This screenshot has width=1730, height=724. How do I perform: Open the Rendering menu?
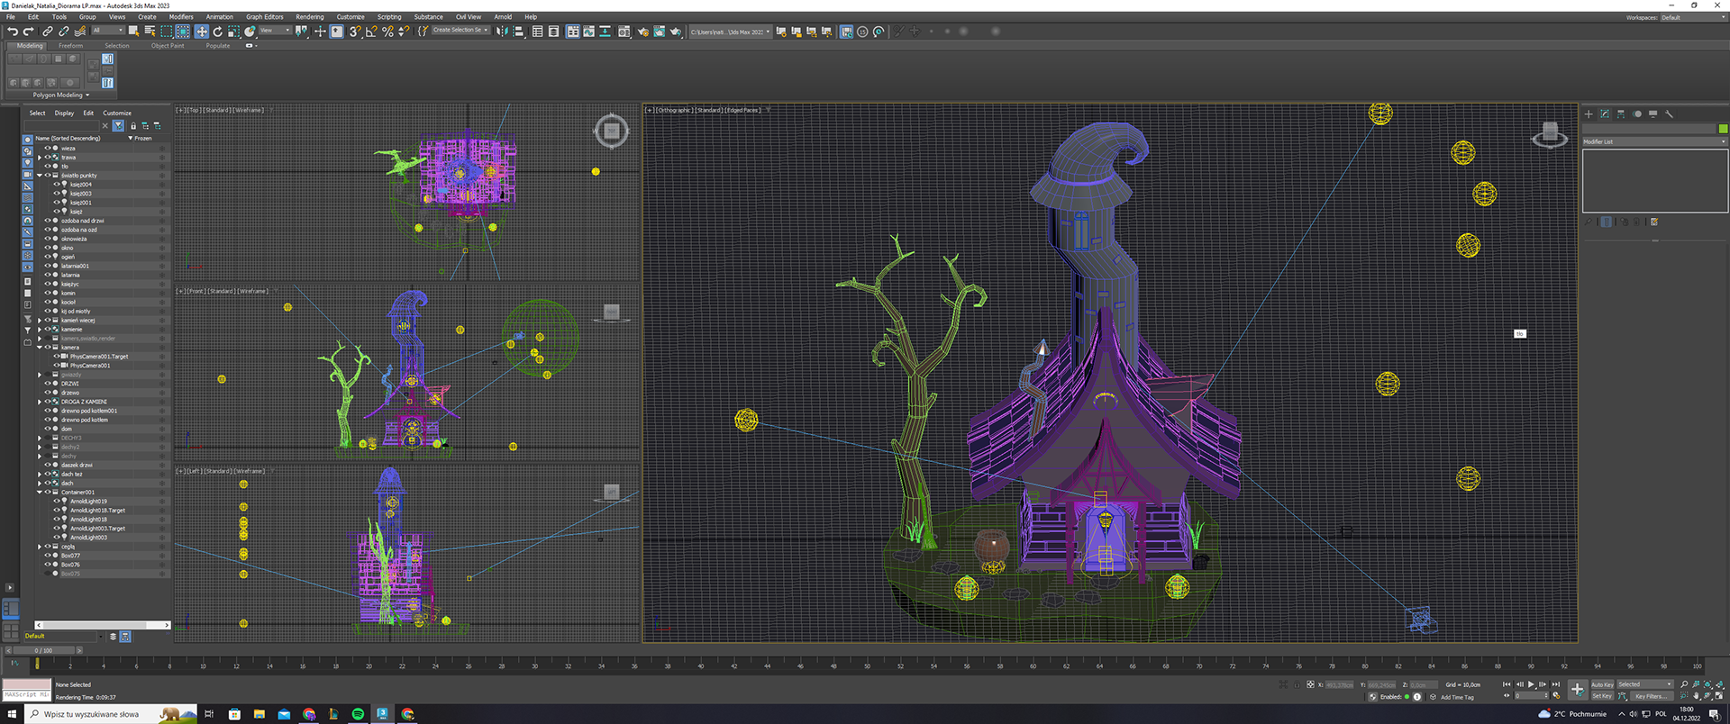[x=309, y=17]
